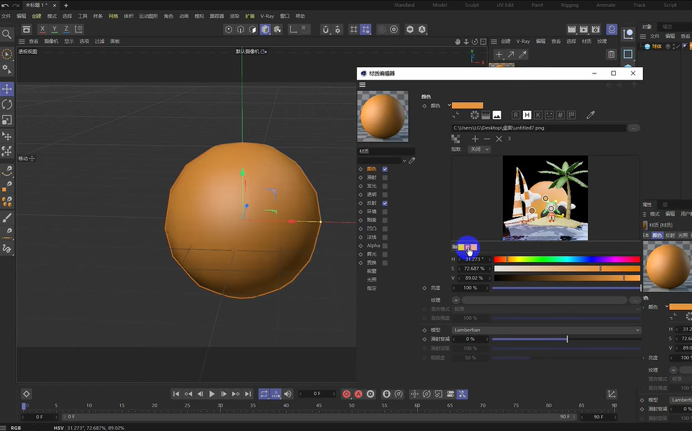The height and width of the screenshot is (431, 692).
Task: Click the Play button in the timeline controls
Action: click(212, 393)
